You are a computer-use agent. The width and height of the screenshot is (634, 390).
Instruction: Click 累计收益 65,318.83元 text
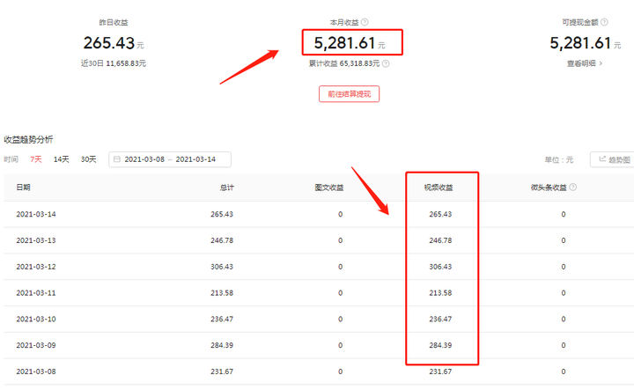coord(344,63)
